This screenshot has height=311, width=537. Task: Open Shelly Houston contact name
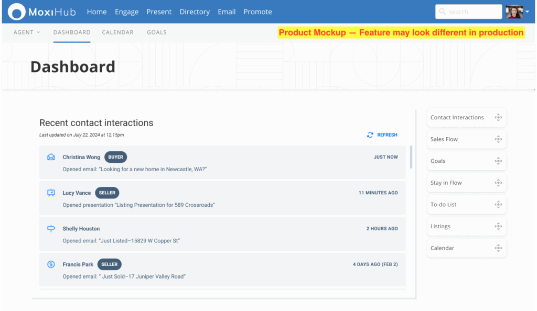click(81, 229)
